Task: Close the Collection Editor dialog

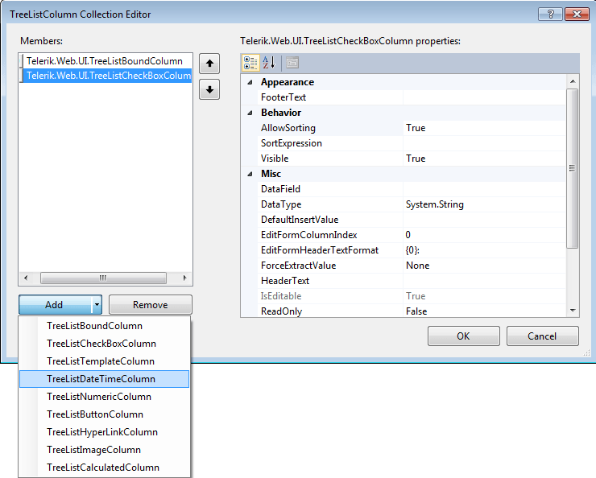Action: pos(577,14)
